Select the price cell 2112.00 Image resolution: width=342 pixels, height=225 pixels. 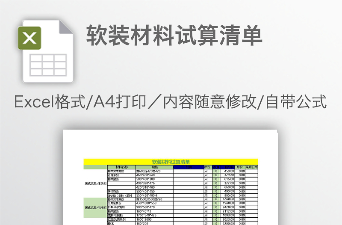click(x=227, y=211)
